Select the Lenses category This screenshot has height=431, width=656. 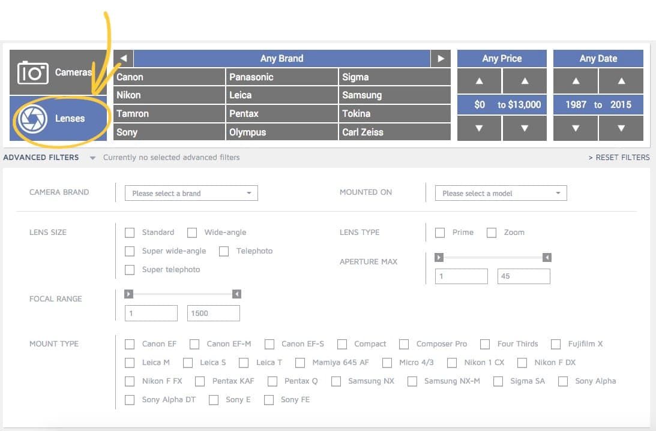pyautogui.click(x=58, y=118)
